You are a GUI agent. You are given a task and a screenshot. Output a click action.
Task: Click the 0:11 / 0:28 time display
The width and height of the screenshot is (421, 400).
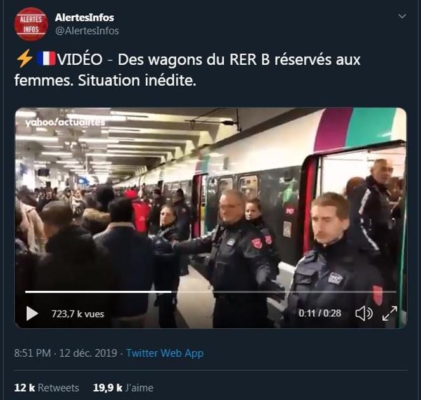point(320,313)
